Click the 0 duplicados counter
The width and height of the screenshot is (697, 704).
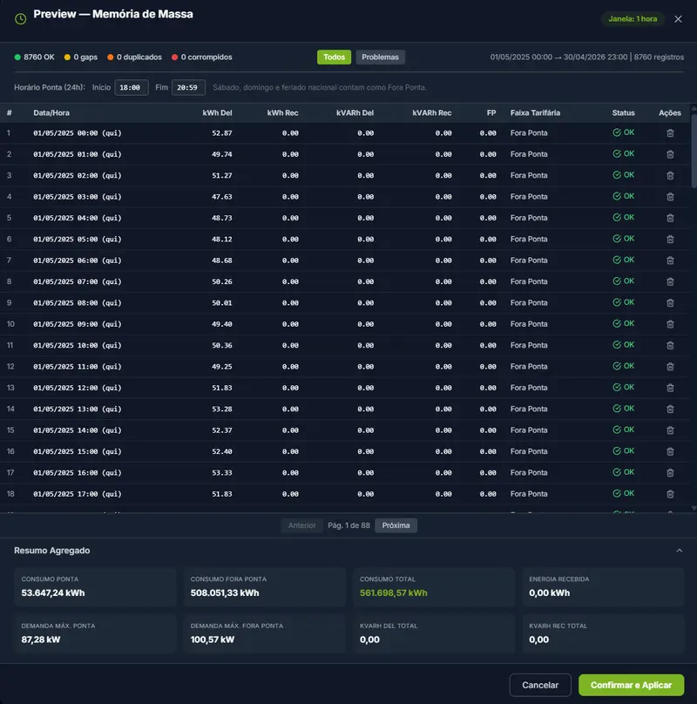(134, 57)
